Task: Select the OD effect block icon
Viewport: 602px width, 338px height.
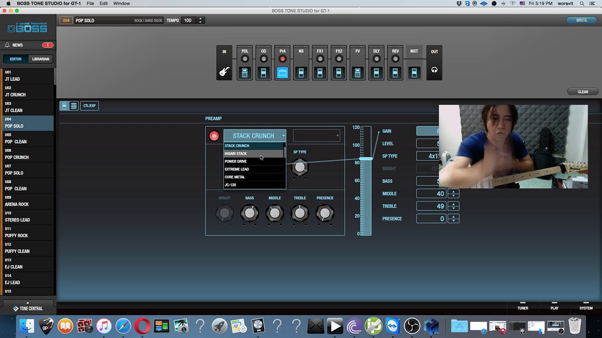Action: click(x=263, y=73)
